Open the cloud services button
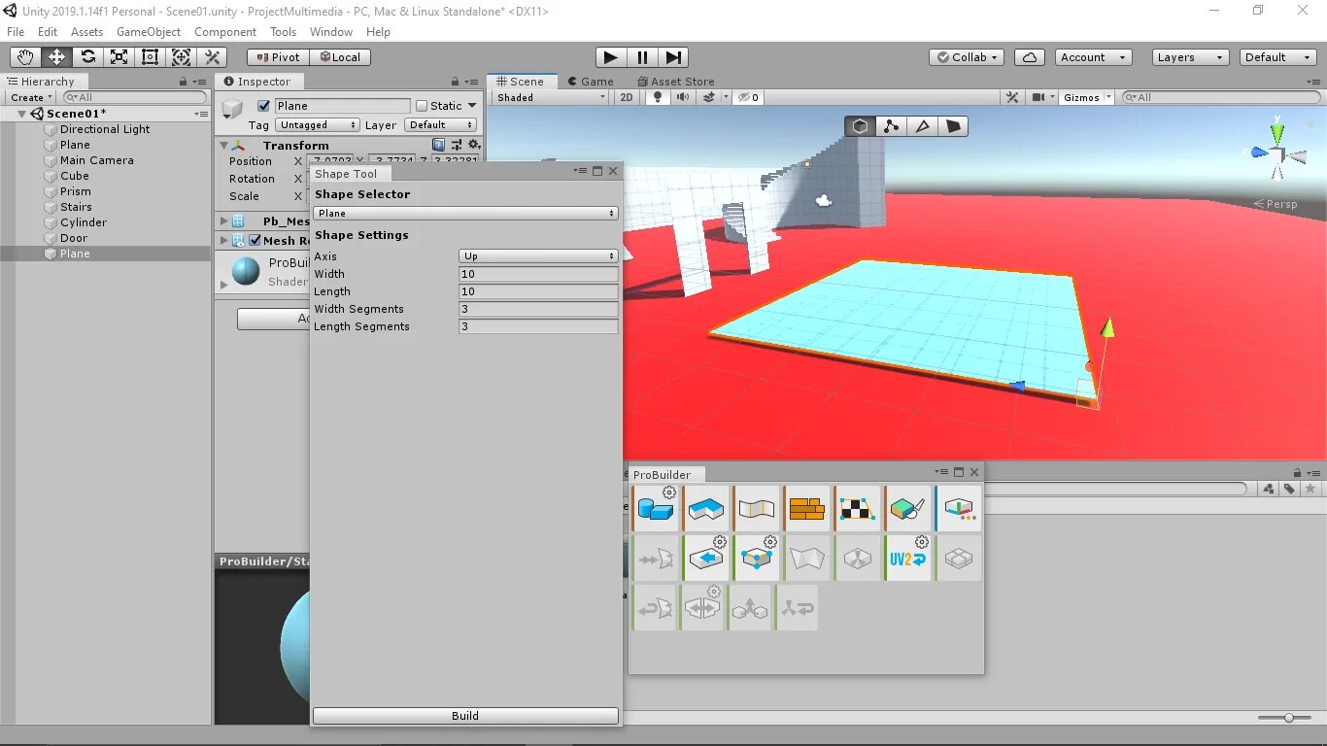The height and width of the screenshot is (746, 1327). tap(1030, 57)
